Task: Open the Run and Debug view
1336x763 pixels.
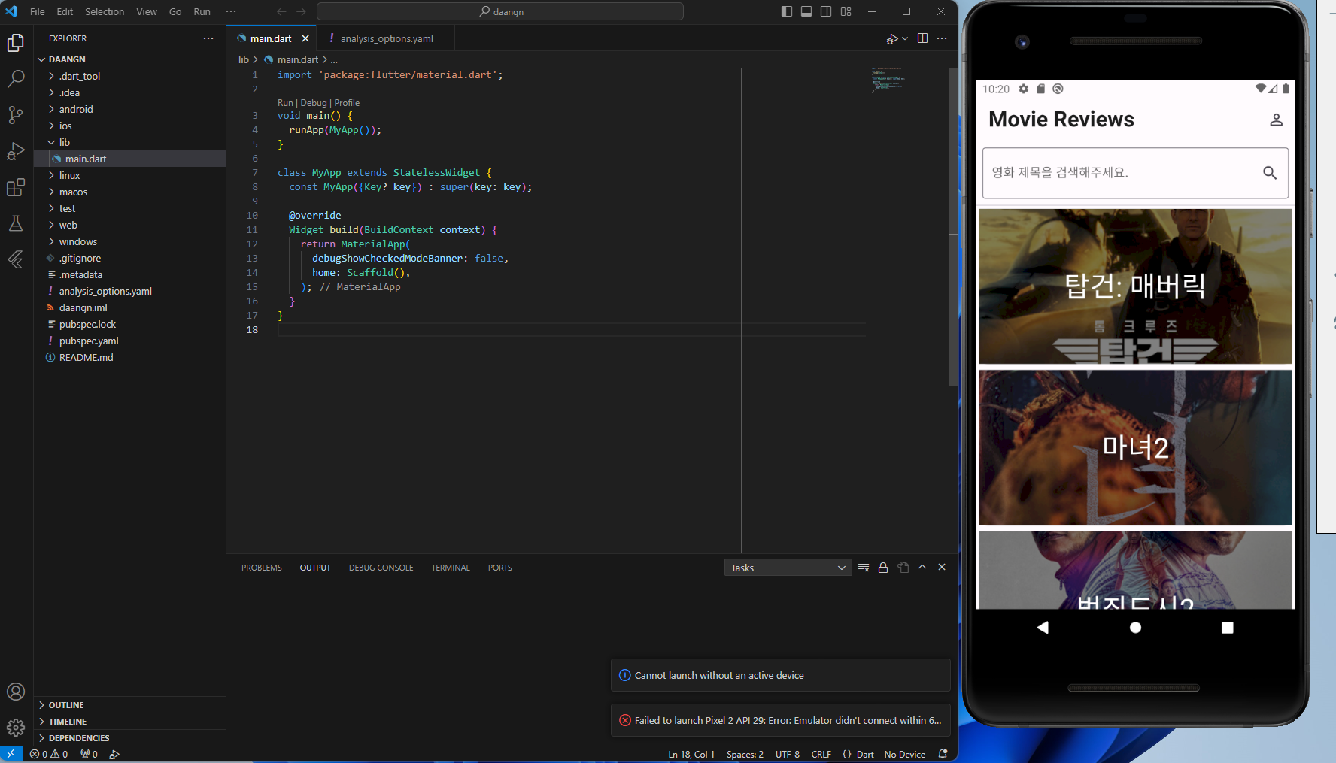Action: click(x=16, y=150)
